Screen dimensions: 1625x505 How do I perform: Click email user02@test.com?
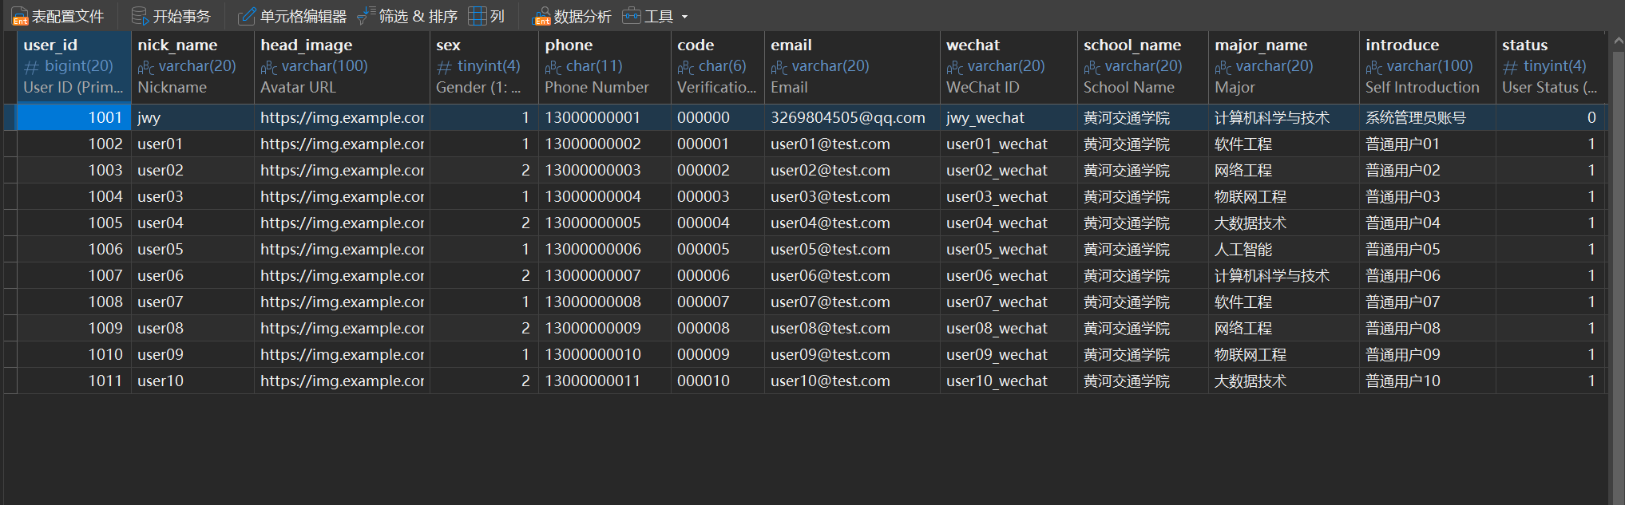tap(852, 170)
